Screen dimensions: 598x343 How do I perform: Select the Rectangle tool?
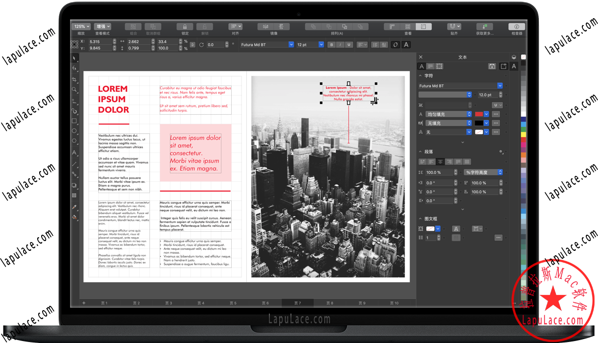point(74,121)
